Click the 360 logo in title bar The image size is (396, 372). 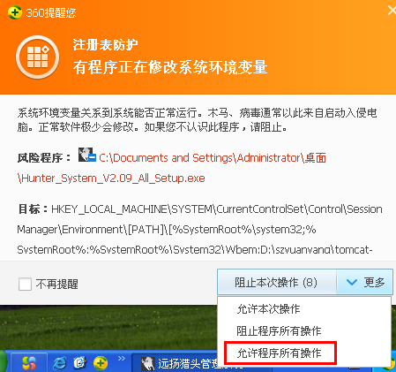14,12
